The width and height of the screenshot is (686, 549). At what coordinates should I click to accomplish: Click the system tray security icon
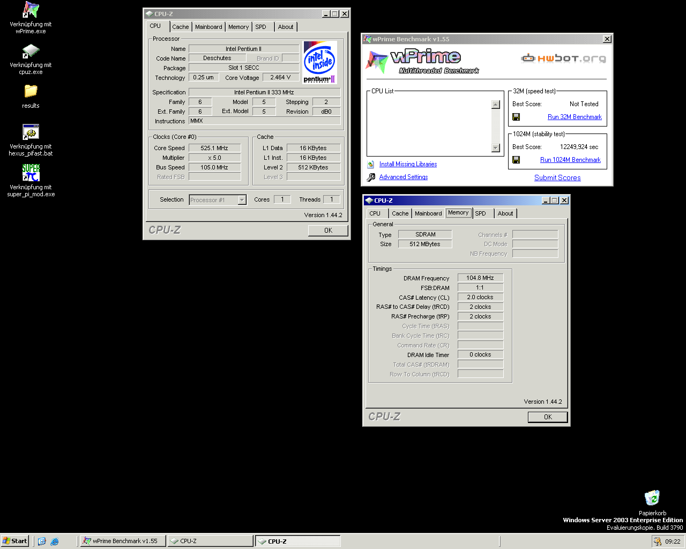coord(657,541)
